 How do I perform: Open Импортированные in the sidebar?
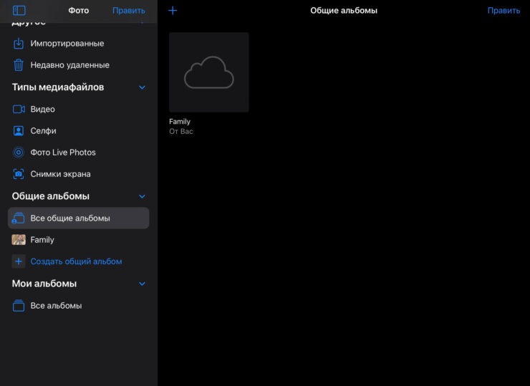point(67,44)
